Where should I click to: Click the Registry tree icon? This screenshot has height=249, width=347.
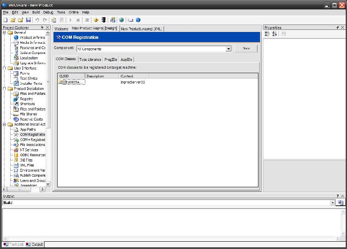[16, 99]
